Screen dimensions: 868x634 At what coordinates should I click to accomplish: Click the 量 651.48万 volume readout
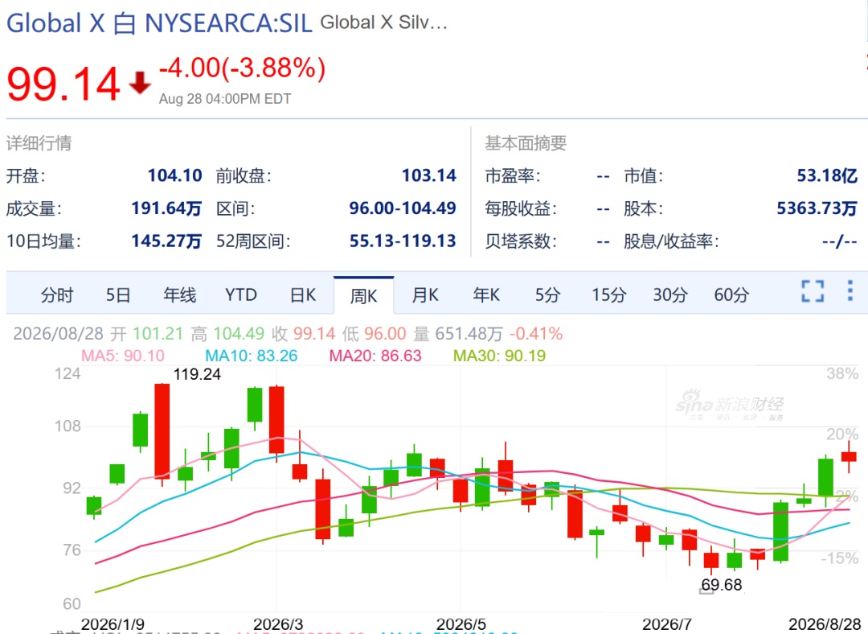458,334
